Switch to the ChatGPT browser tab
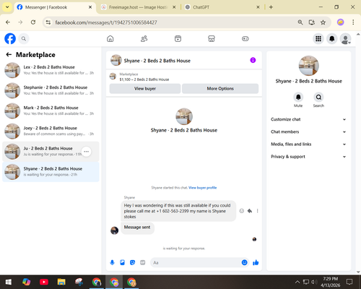Screen dimensions: 361x289 (222, 7)
